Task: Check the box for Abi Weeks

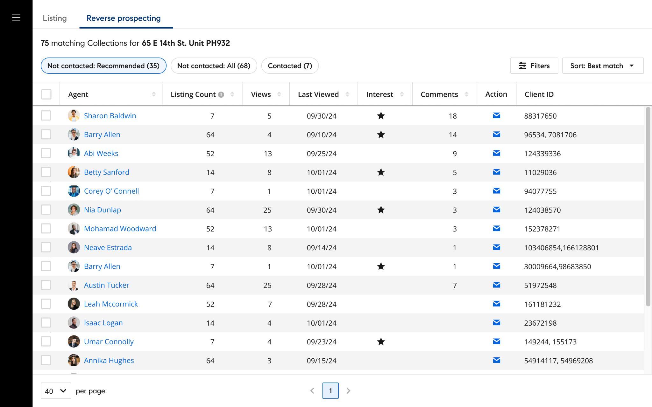Action: click(x=46, y=153)
